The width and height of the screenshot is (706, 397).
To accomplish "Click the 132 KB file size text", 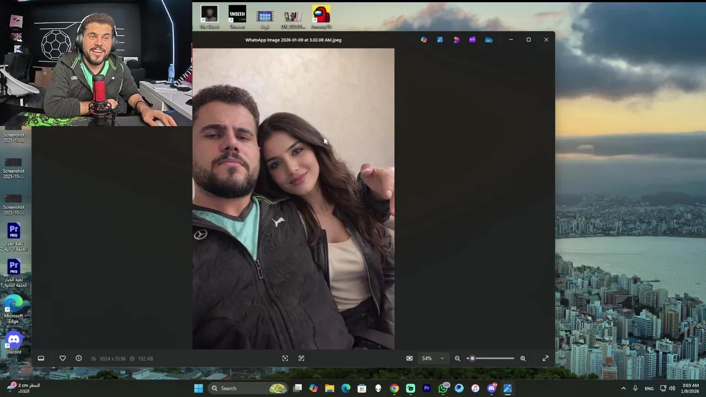I will click(x=146, y=358).
